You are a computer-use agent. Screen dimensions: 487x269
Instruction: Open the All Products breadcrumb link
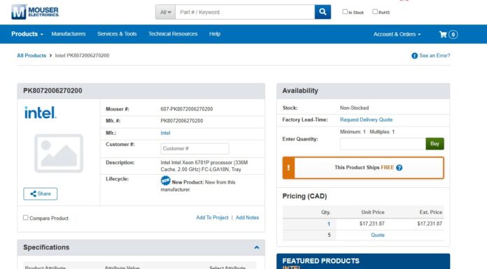tap(31, 55)
